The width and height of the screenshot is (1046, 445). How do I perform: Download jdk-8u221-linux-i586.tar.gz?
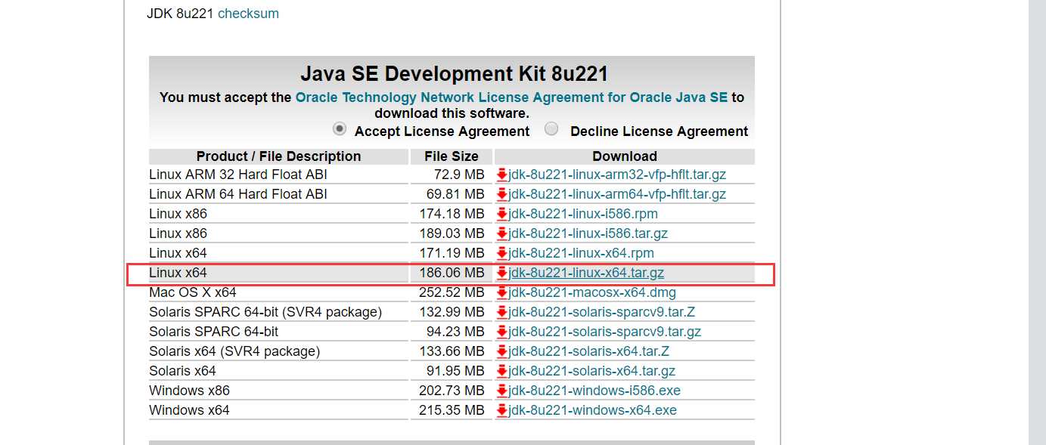[x=588, y=233]
